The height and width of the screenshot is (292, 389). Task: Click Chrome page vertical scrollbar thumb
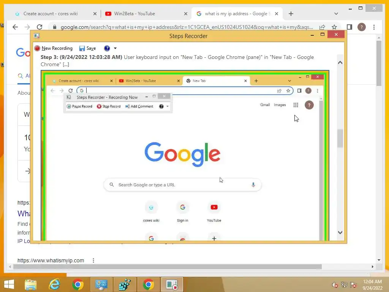(x=379, y=63)
